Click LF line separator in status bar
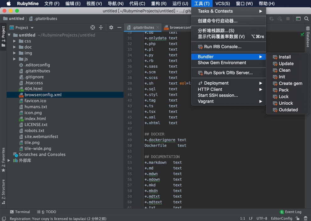The width and height of the screenshot is (311, 221). tap(251, 218)
